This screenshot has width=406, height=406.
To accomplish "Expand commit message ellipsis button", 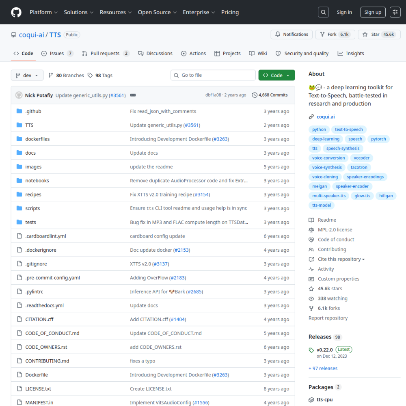I will pos(133,95).
